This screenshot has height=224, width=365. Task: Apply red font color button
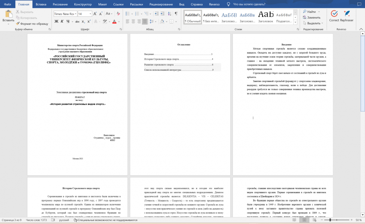(114, 21)
